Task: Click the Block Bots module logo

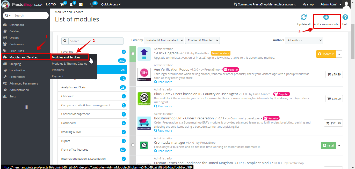Action: pos(144,99)
